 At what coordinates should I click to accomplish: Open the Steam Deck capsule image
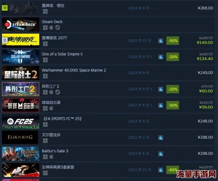21,25
